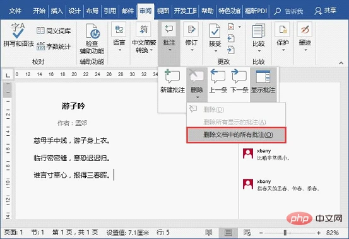
Task: Click the line 慈母手中线，游子身上衣
Action: [72, 140]
